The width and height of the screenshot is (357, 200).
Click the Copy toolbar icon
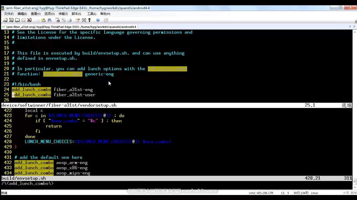[37, 20]
